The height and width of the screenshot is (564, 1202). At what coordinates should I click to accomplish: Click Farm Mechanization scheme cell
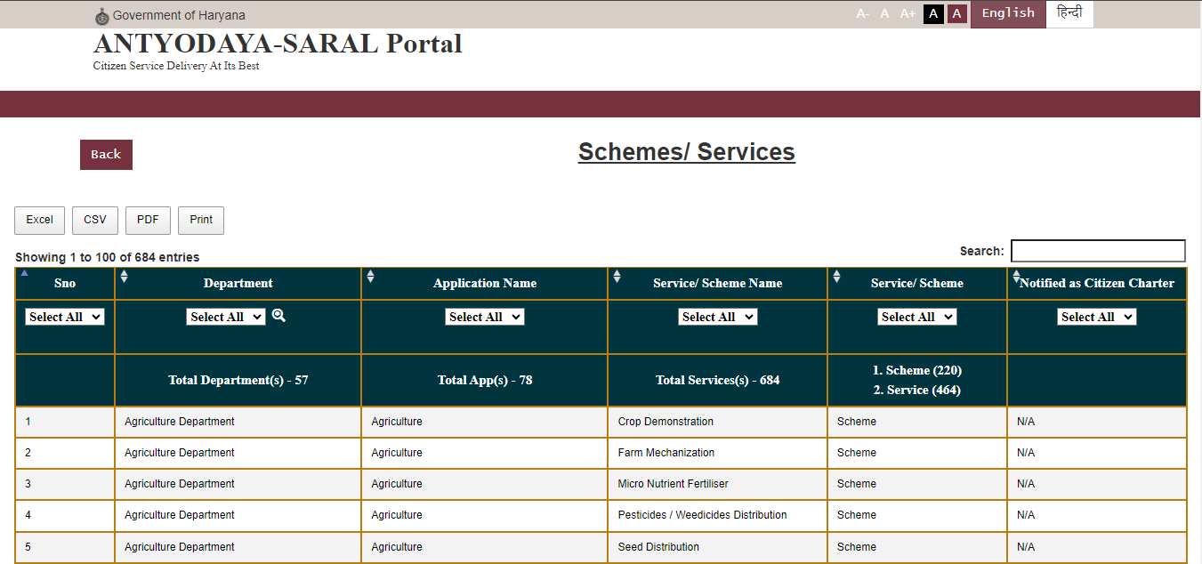coord(718,453)
